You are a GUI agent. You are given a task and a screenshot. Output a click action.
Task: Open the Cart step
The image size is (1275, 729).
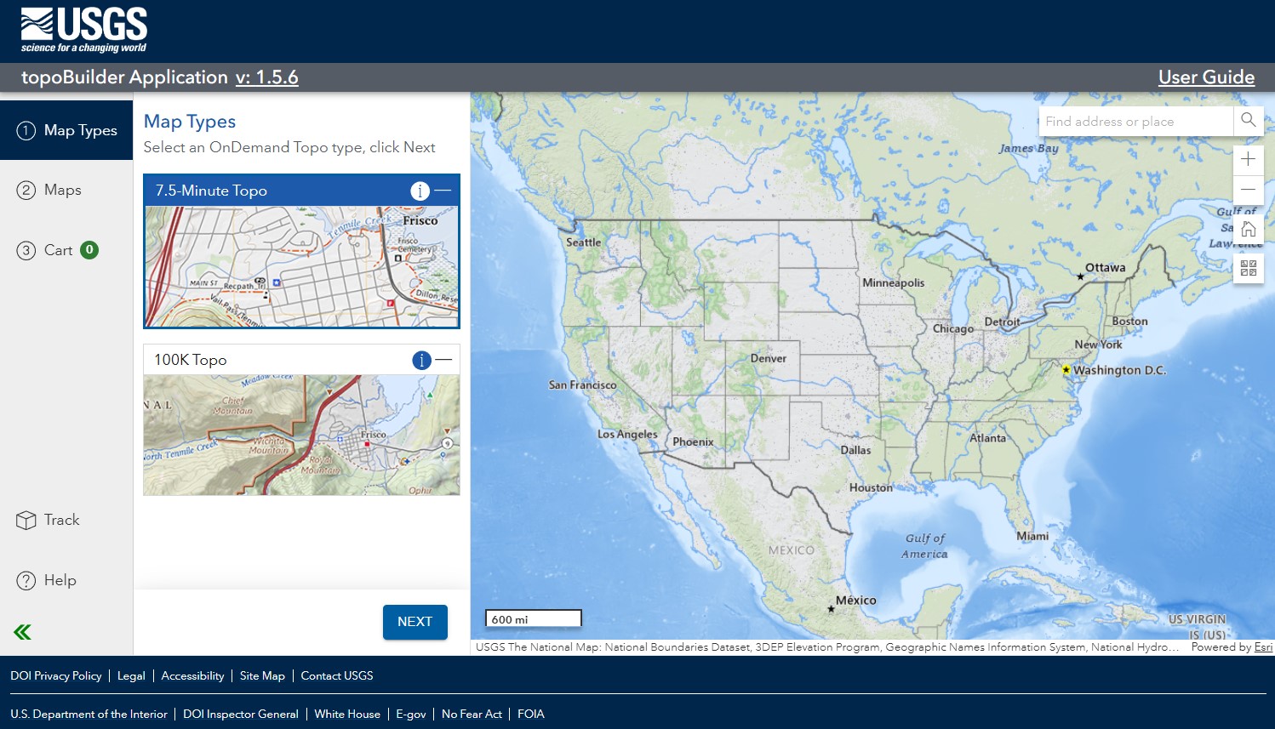click(66, 250)
